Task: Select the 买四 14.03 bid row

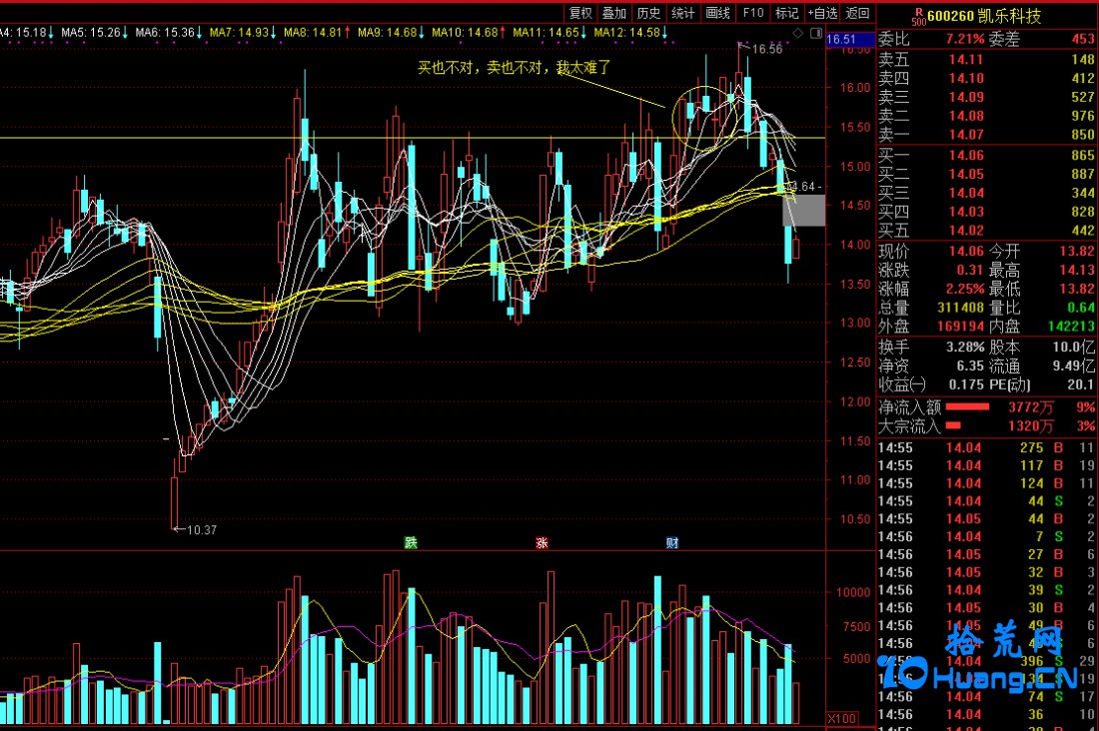Action: tap(987, 212)
